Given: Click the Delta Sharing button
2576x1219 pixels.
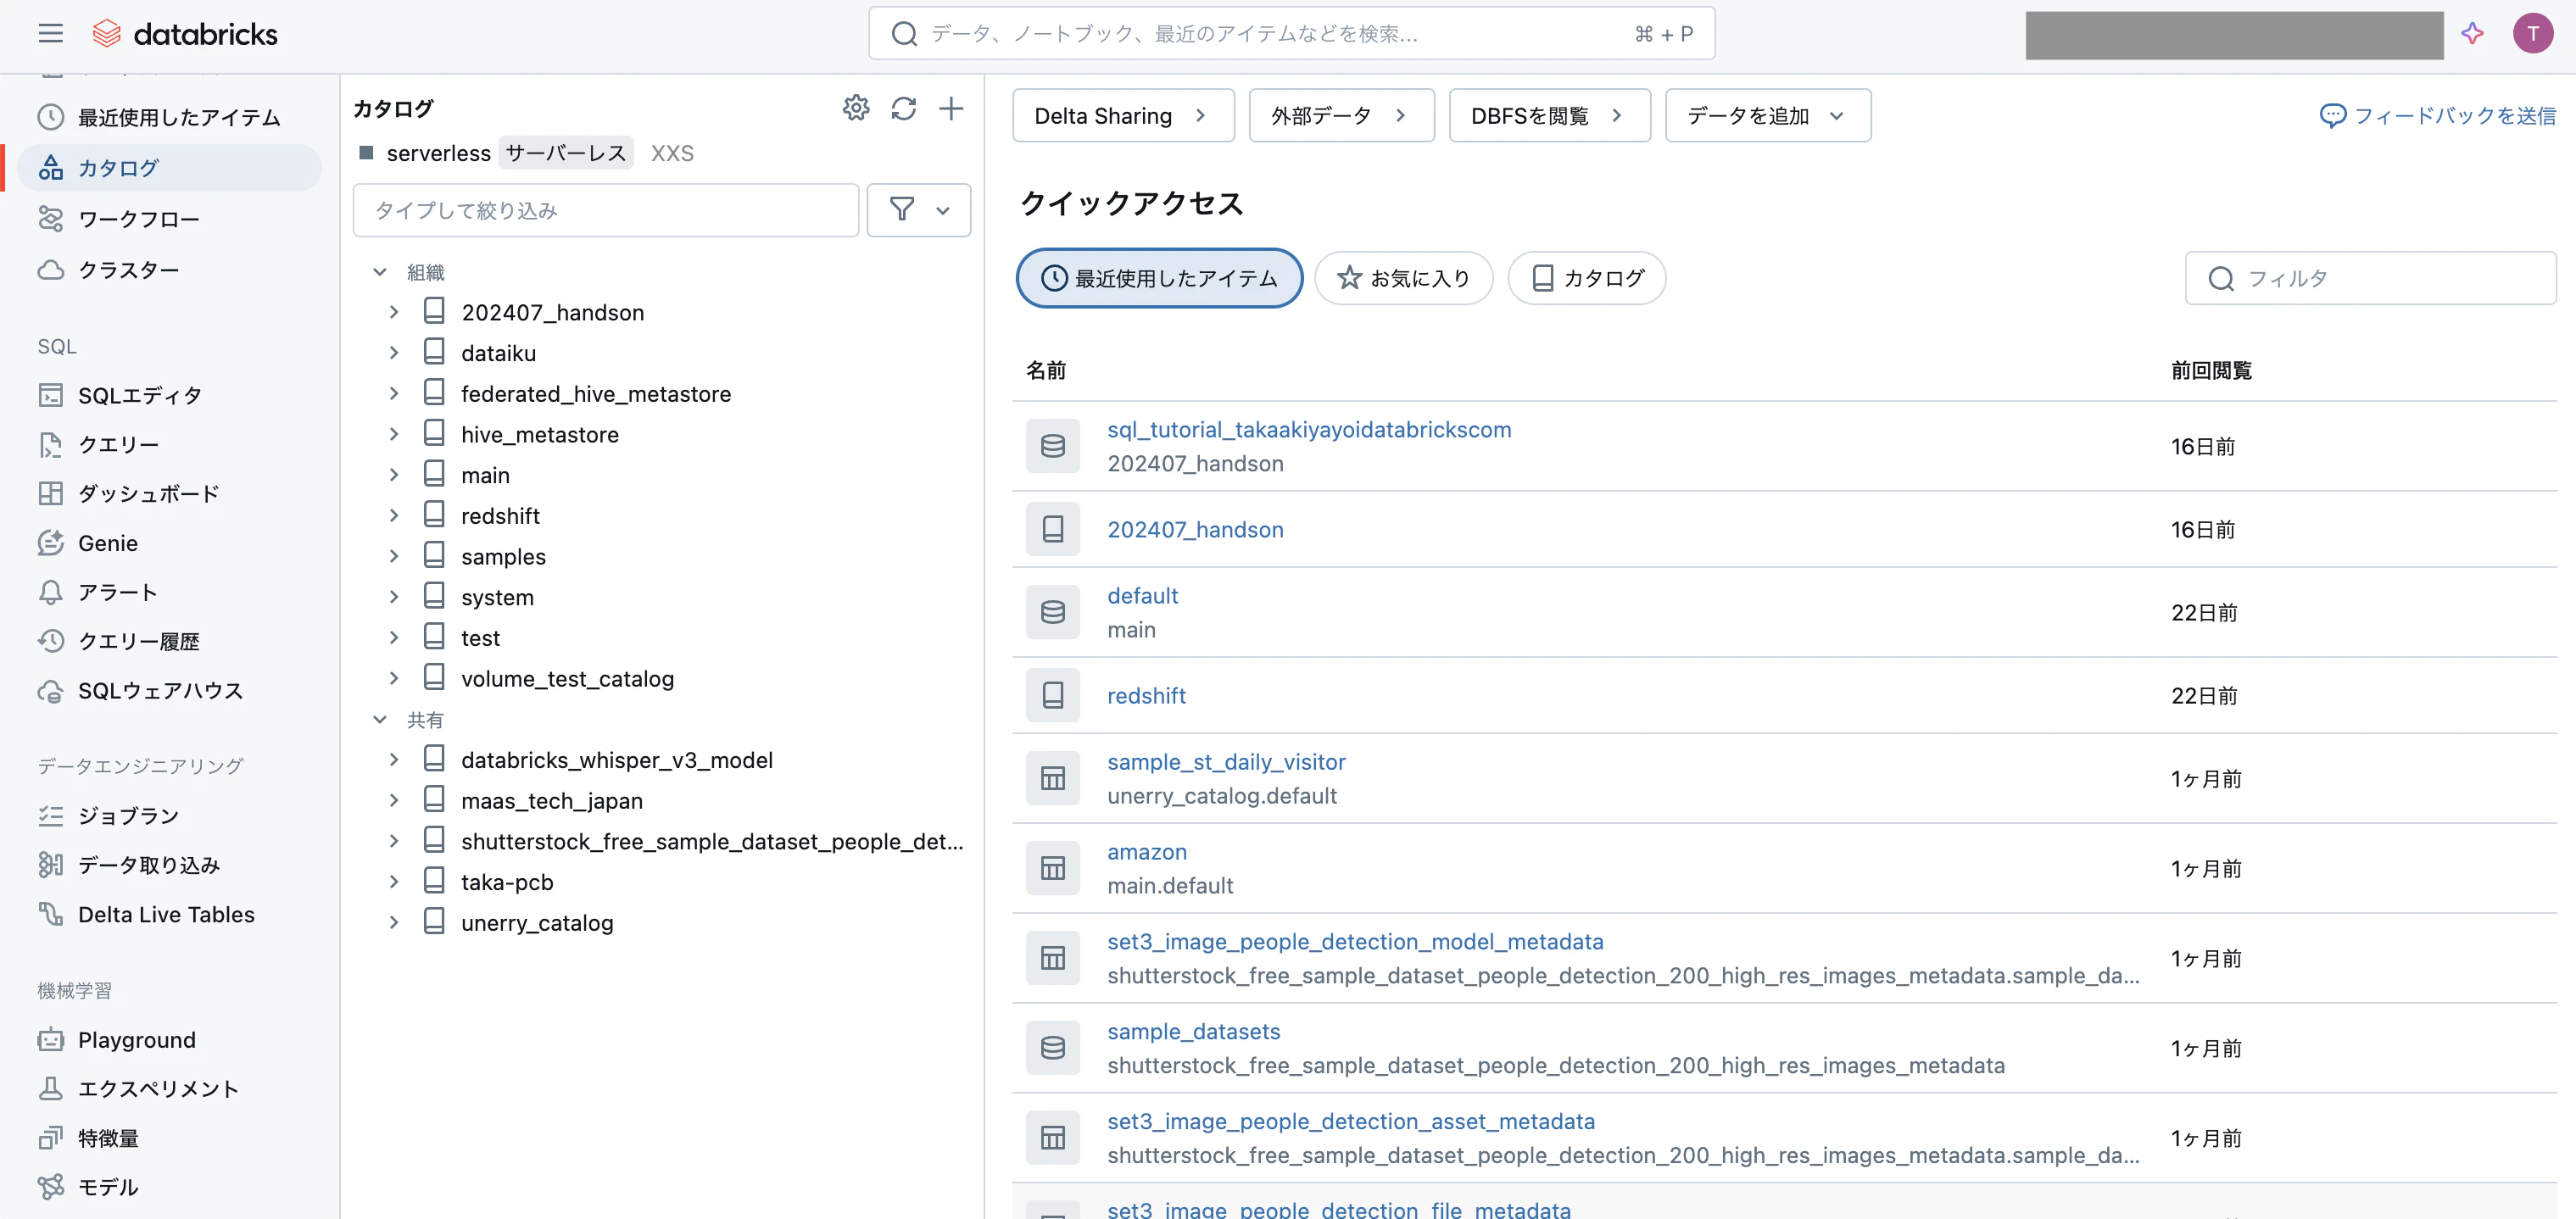Looking at the screenshot, I should pyautogui.click(x=1123, y=116).
